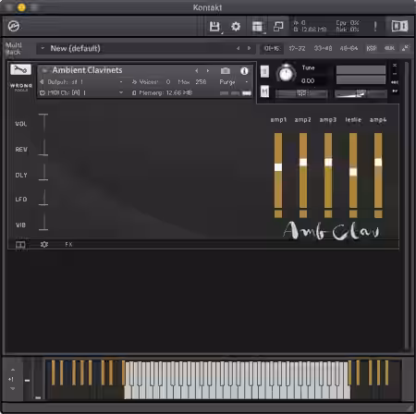Click the Purge button

(x=227, y=82)
